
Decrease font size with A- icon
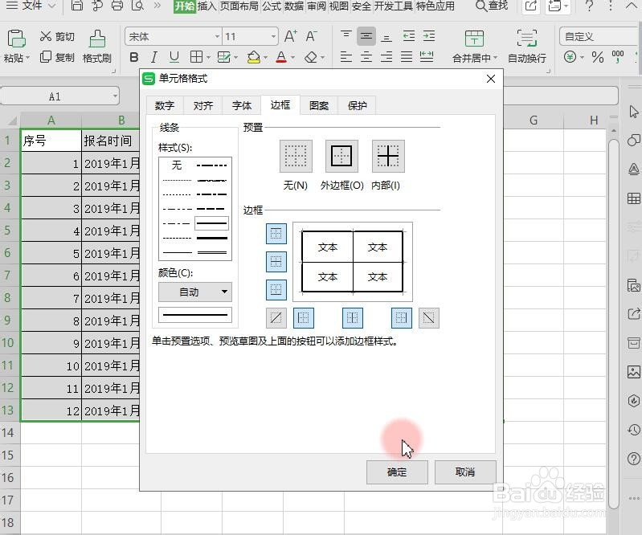[311, 36]
